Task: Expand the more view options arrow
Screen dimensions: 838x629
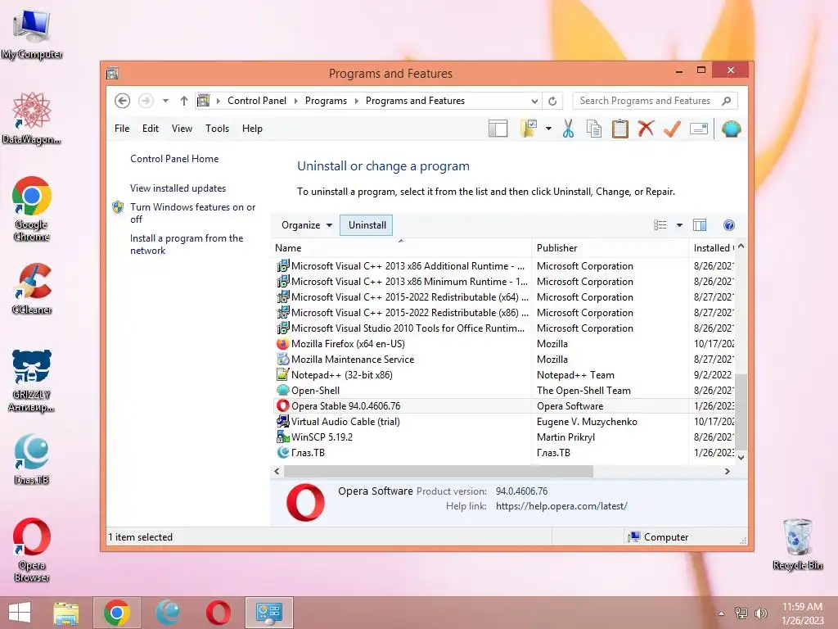Action: point(679,225)
